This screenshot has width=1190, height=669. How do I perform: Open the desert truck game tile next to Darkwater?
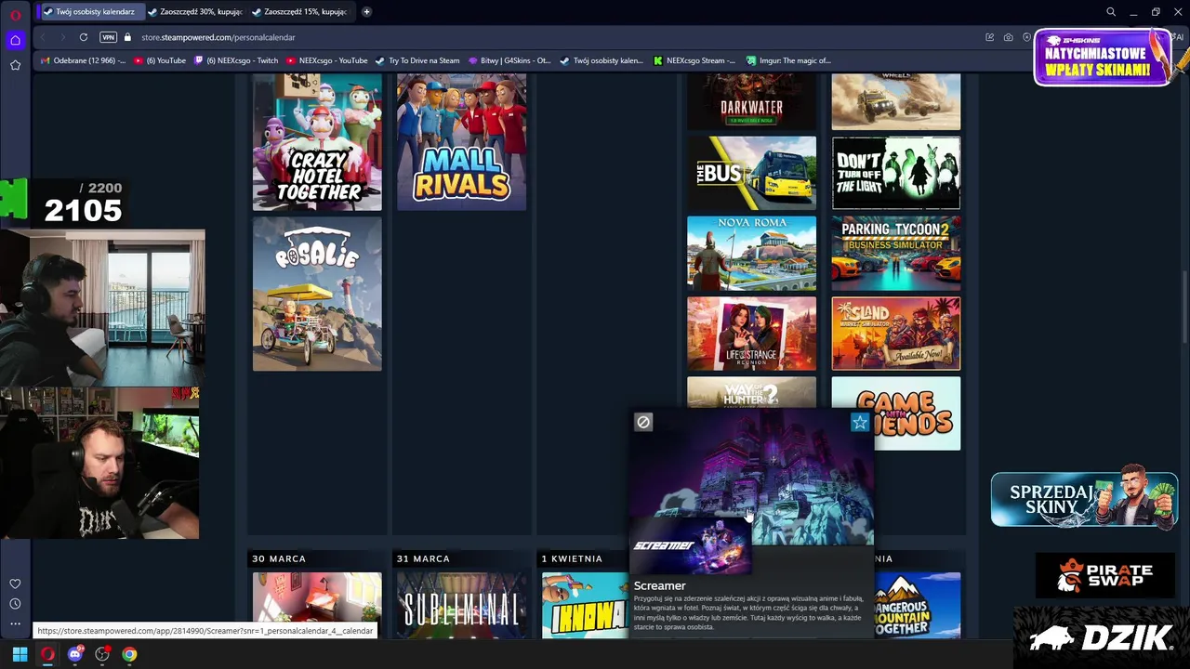pos(896,102)
